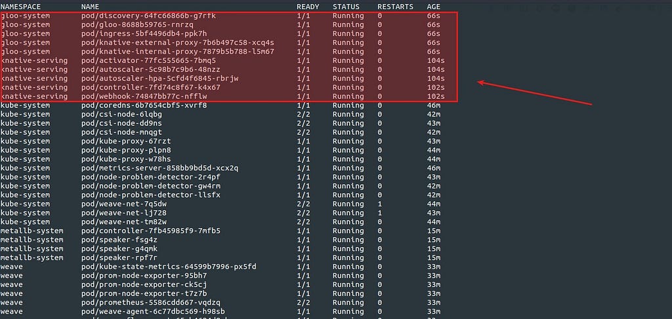The image size is (672, 319).
Task: Click restart count 1 for weave-net-lj728
Action: click(x=379, y=214)
